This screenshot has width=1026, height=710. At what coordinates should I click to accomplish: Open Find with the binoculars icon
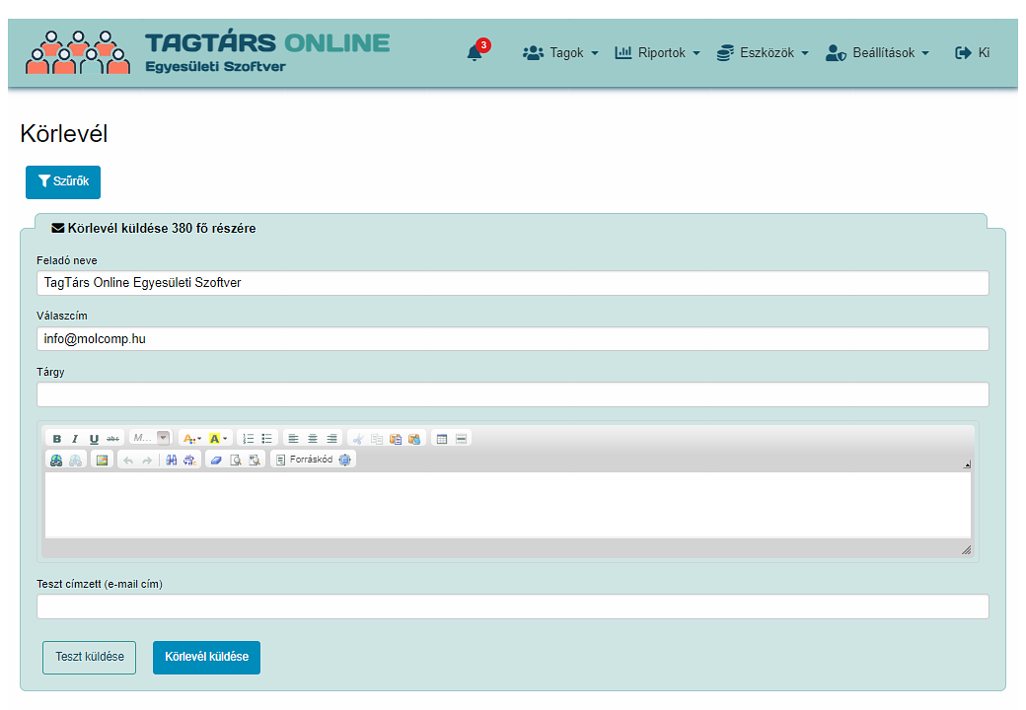pos(171,461)
